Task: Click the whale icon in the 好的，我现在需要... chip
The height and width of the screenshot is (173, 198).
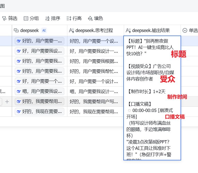Action: coord(19,112)
